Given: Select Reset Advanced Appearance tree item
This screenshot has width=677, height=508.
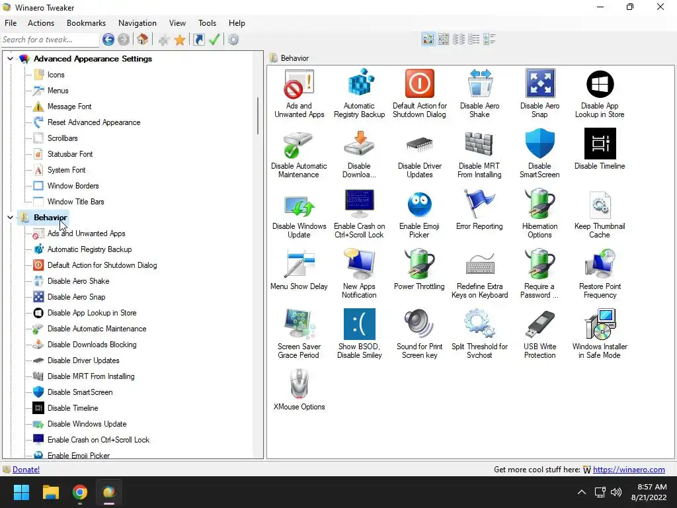Looking at the screenshot, I should click(x=94, y=122).
